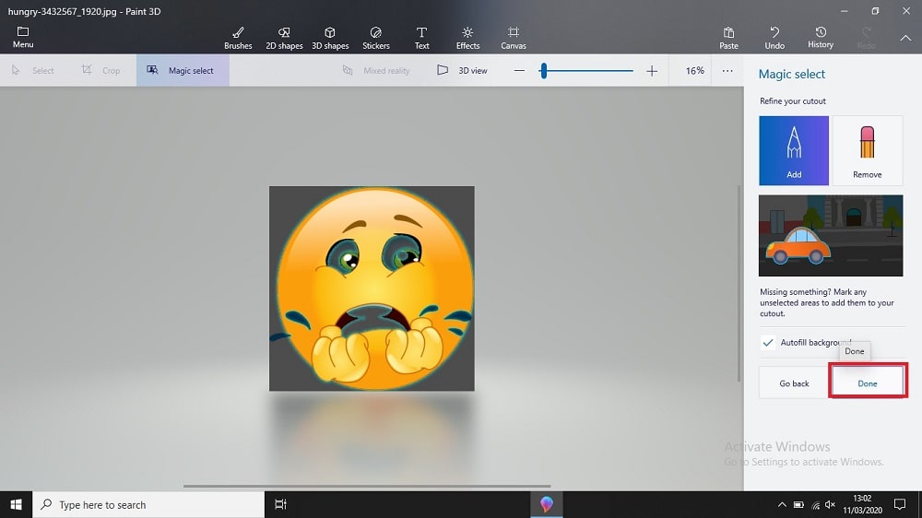Toggle the Autofill background checkbox
The image size is (922, 518).
point(768,342)
